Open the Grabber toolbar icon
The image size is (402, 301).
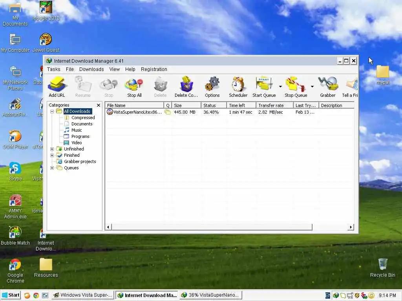pos(328,87)
